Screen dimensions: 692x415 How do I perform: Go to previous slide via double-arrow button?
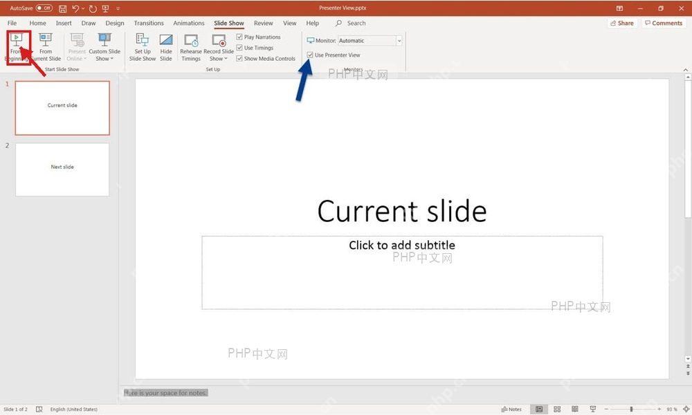(688, 367)
